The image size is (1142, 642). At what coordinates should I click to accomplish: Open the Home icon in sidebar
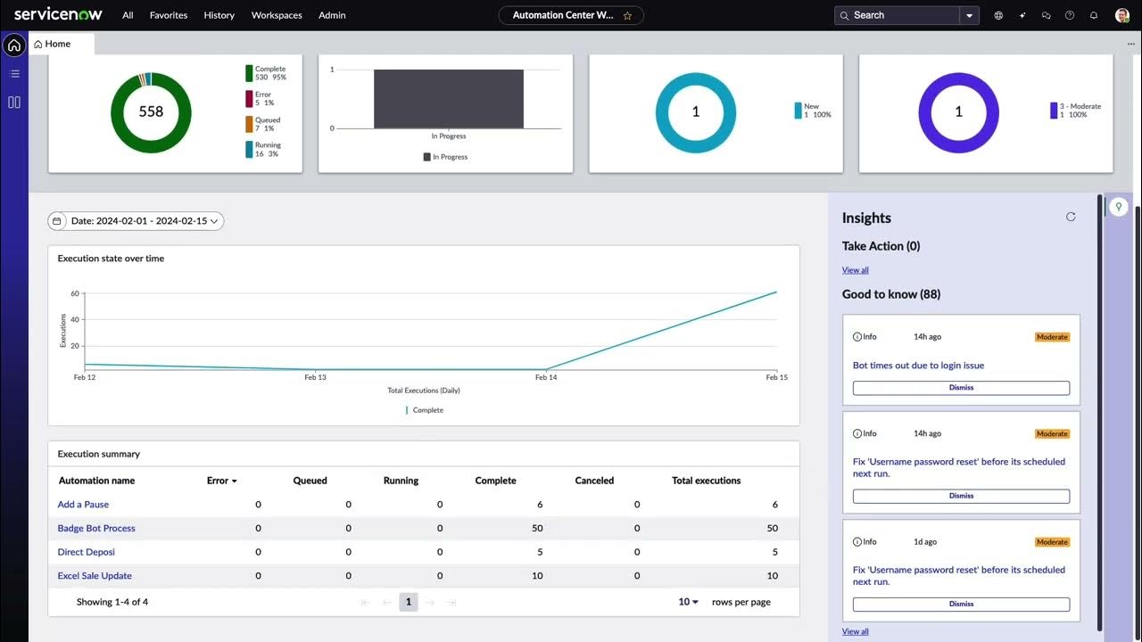(x=13, y=45)
